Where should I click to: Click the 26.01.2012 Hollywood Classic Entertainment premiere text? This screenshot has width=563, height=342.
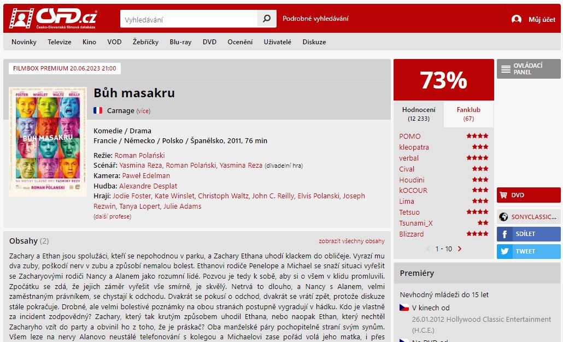[481, 325]
